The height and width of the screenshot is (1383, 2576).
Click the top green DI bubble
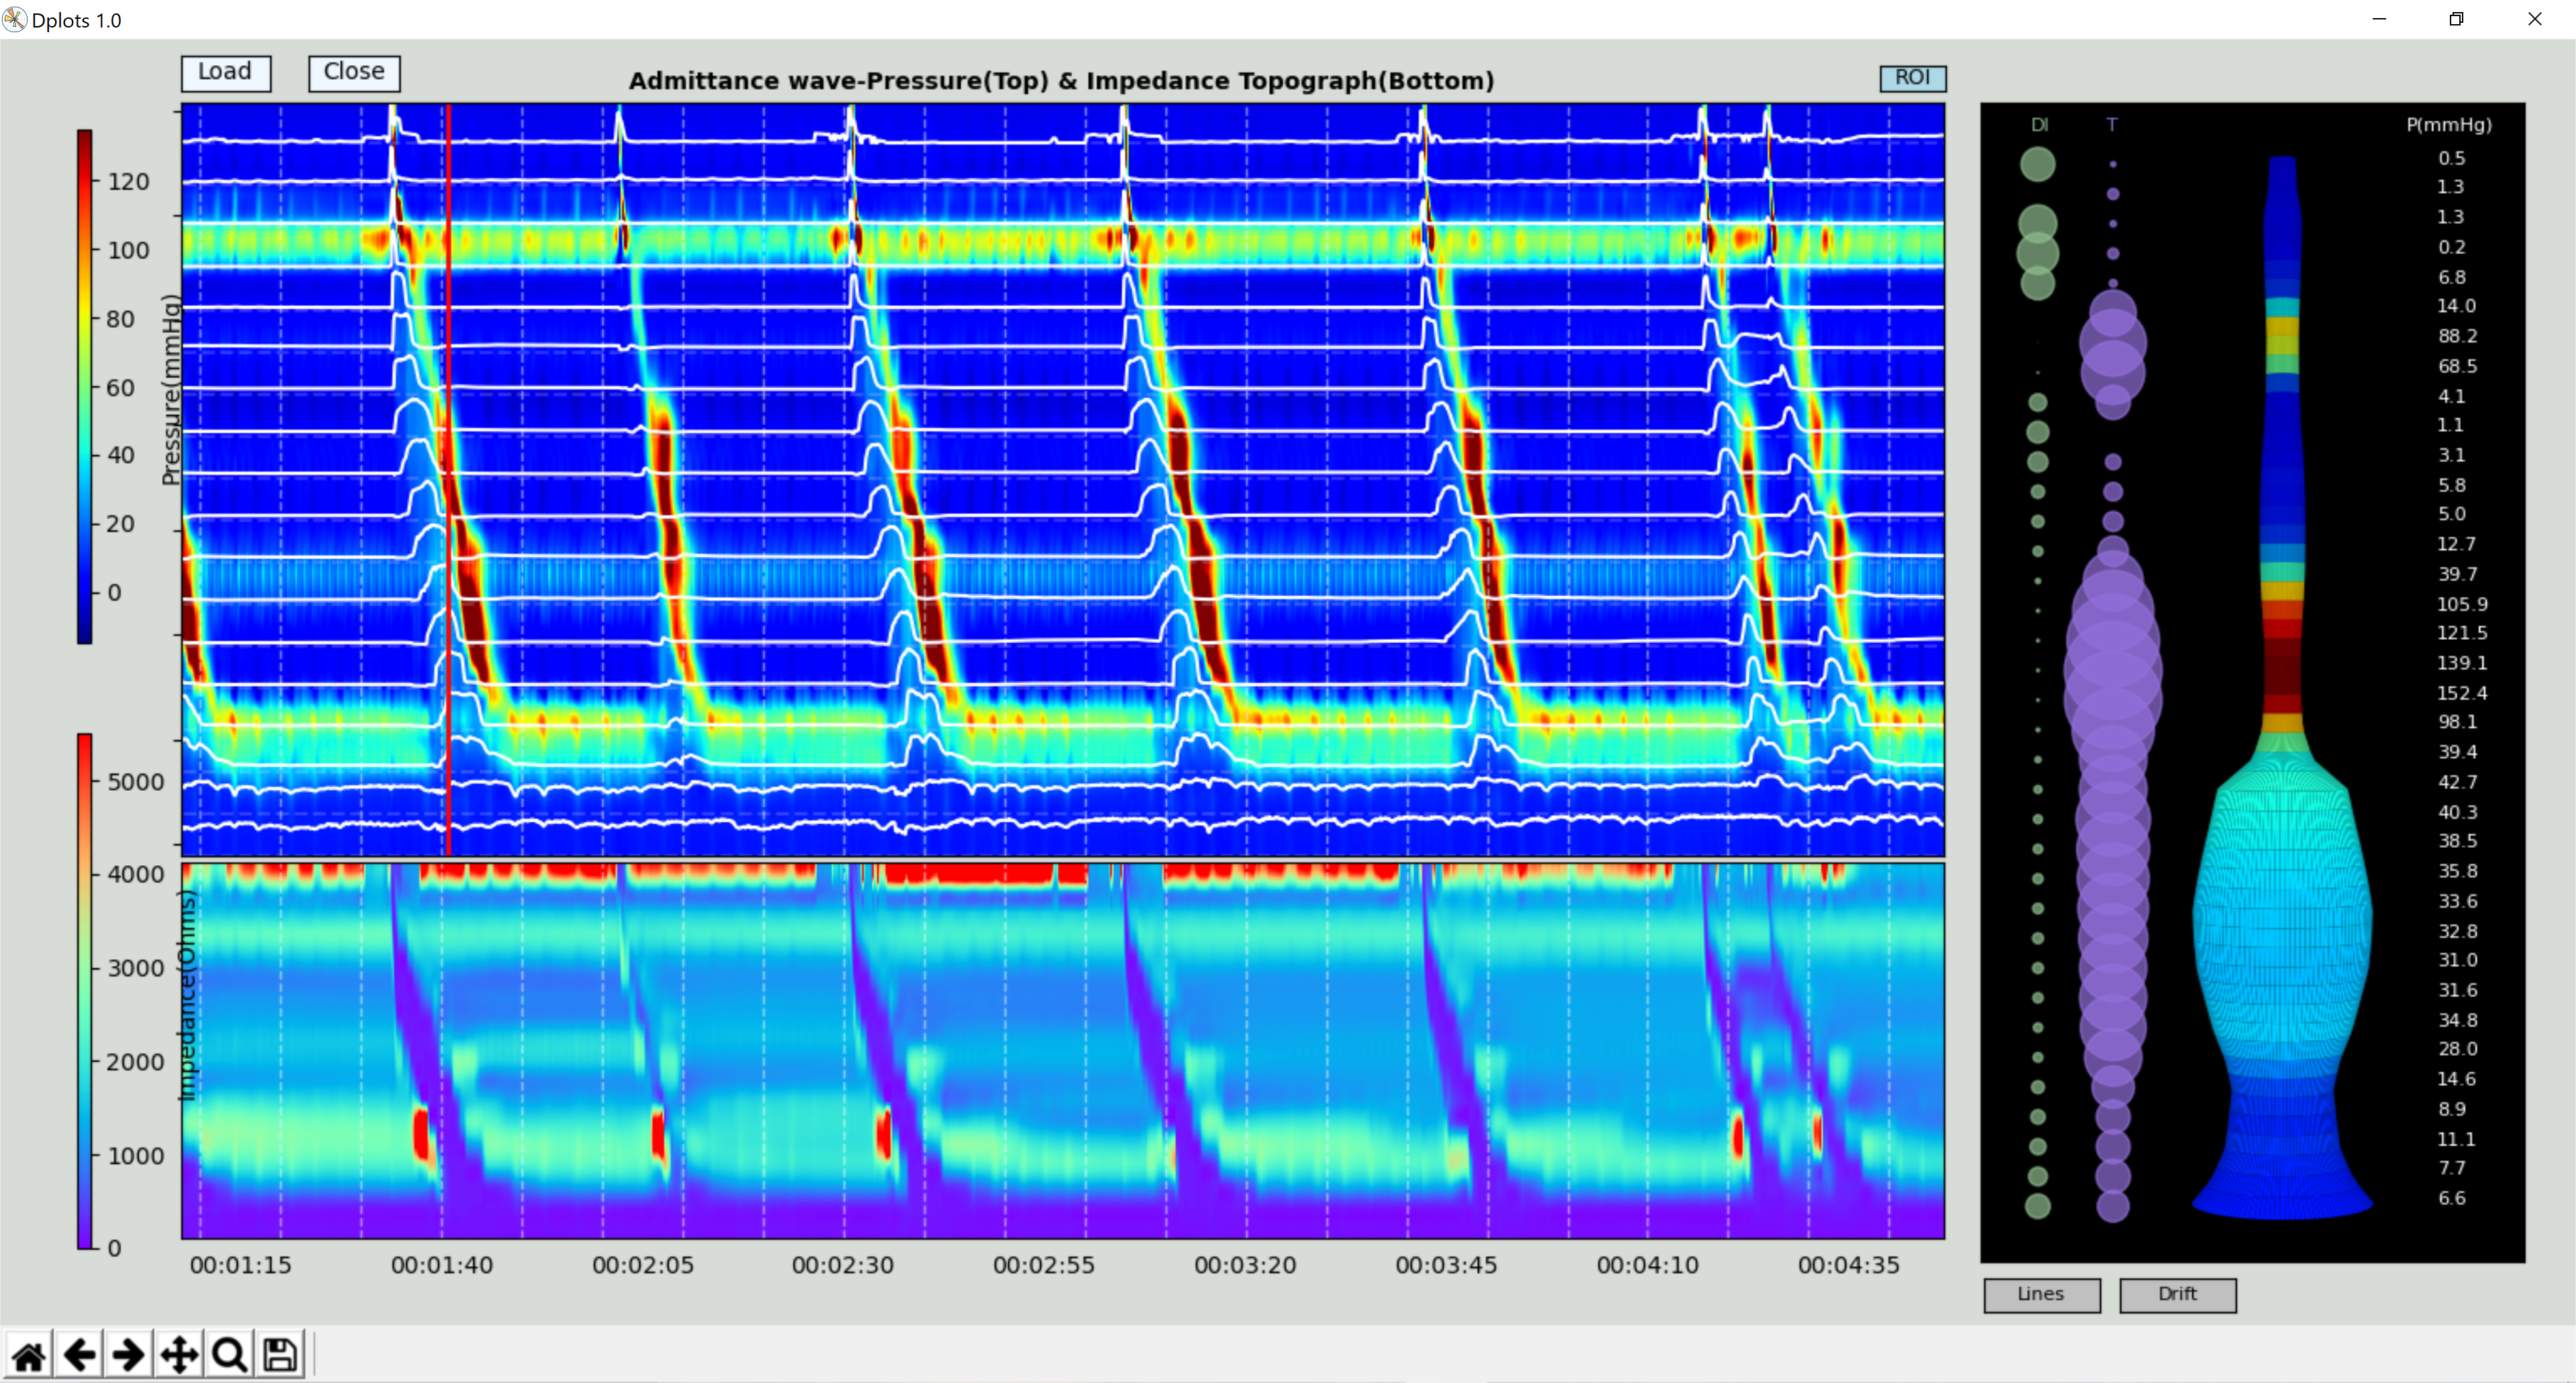pos(2037,164)
